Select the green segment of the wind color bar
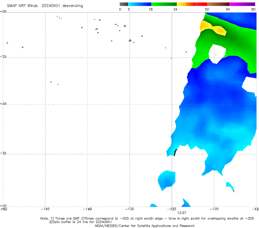 click(164, 4)
